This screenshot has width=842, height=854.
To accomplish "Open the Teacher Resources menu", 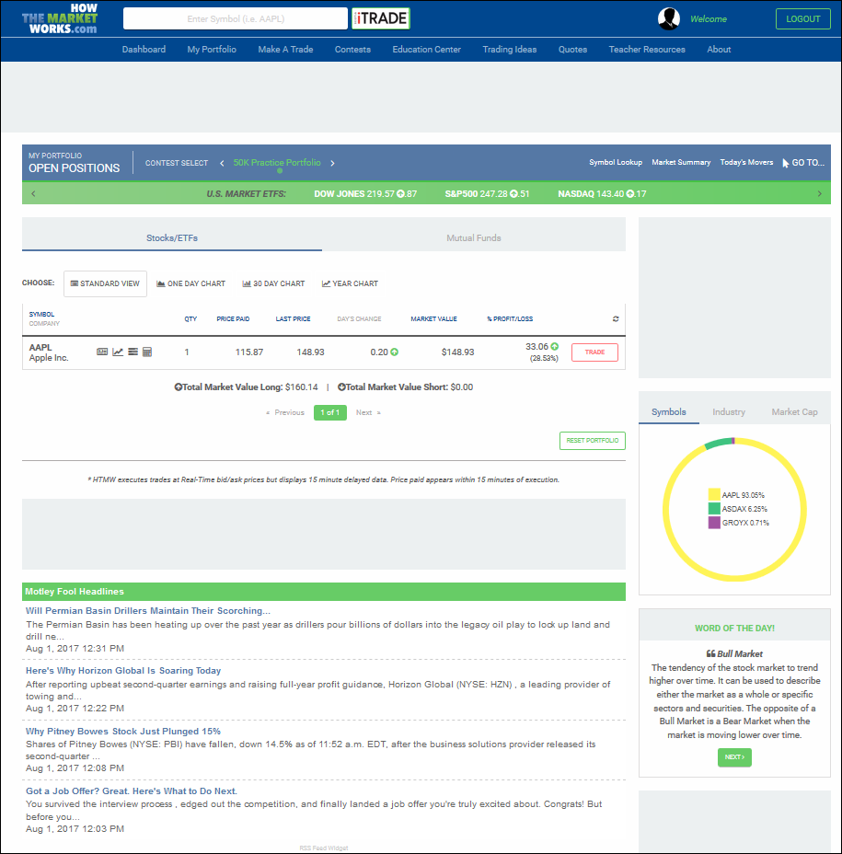I will [x=647, y=50].
